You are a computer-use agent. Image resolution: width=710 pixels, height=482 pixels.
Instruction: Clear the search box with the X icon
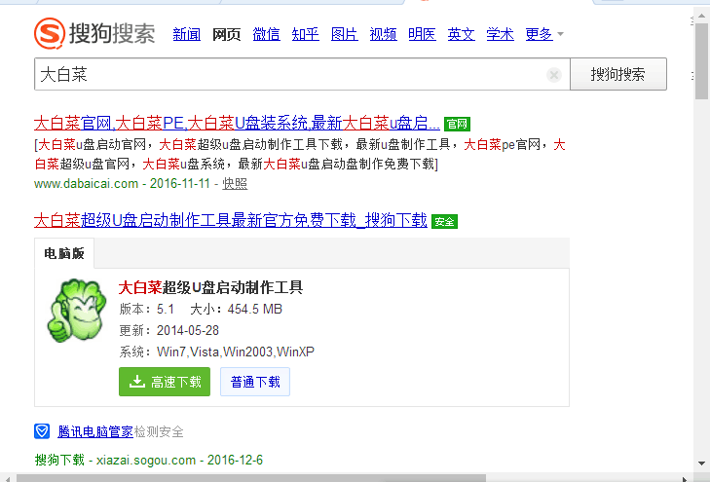554,75
